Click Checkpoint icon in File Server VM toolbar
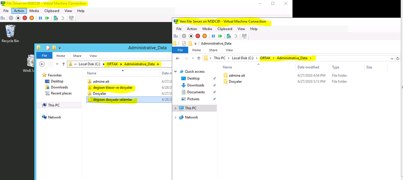Viewport: 403px width, 180px height. point(56,18)
